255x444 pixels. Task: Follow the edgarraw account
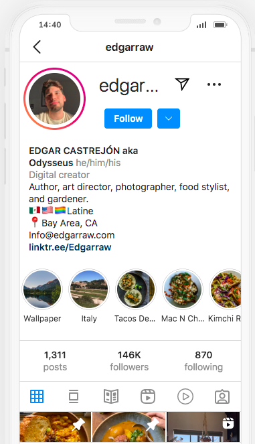click(x=129, y=119)
